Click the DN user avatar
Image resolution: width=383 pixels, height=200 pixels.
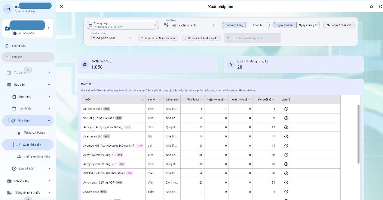click(x=8, y=9)
